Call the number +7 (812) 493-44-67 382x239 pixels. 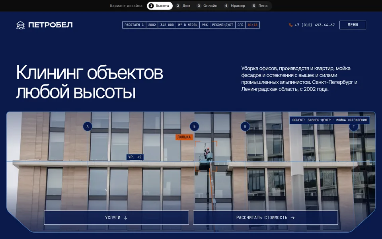[x=314, y=25]
